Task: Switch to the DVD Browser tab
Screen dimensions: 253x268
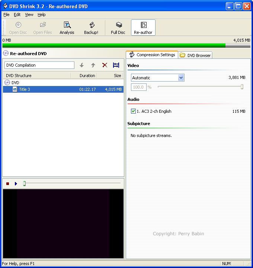Action: click(x=195, y=55)
